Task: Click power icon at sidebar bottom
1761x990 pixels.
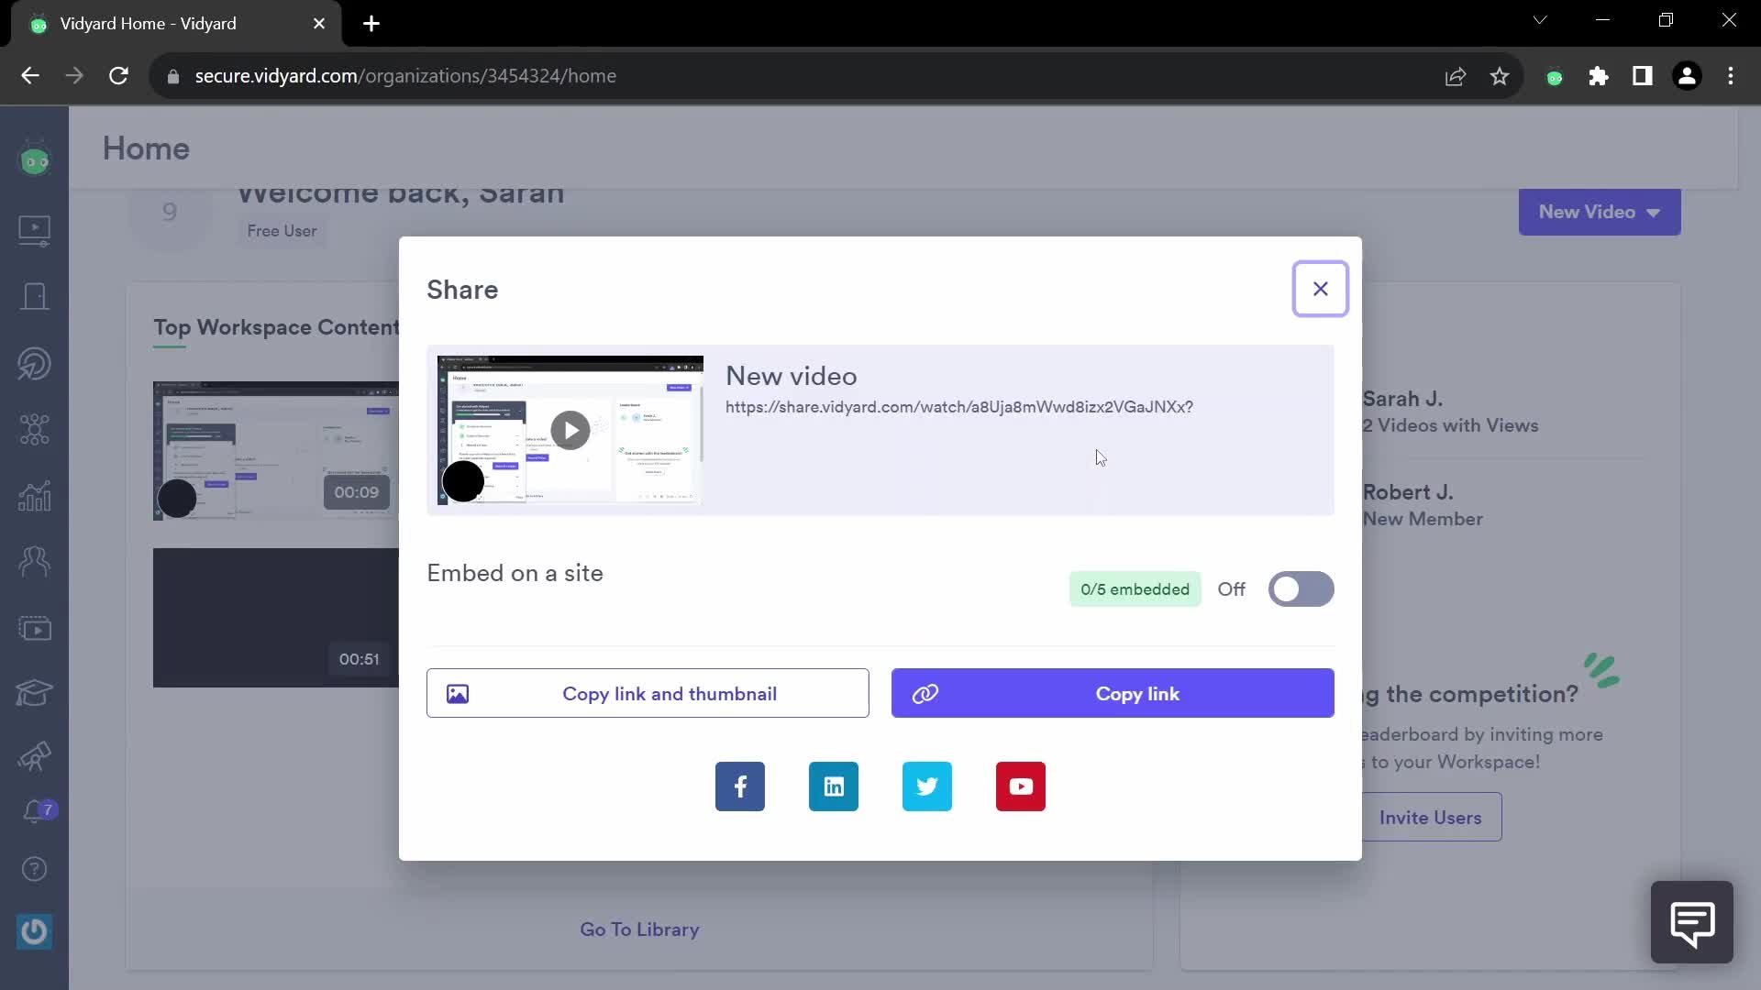Action: click(x=35, y=932)
